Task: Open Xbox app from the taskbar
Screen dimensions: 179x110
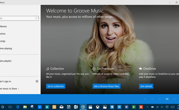Action: 97,107
